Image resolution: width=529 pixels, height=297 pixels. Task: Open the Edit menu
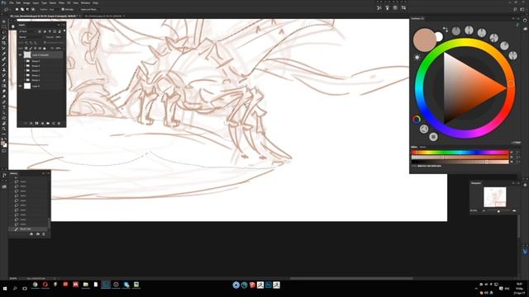[18, 2]
